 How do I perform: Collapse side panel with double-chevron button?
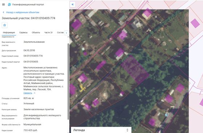pos(72,4)
